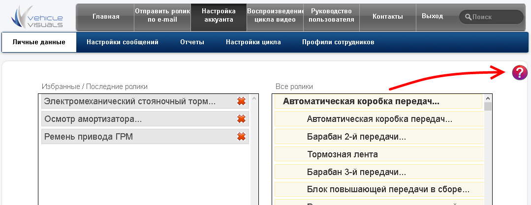Remove Осмотр амортизатора... from favorites

coord(241,119)
